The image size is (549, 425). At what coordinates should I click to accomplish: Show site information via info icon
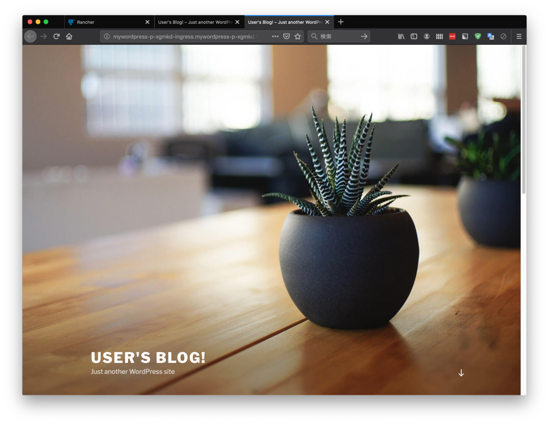tap(107, 36)
